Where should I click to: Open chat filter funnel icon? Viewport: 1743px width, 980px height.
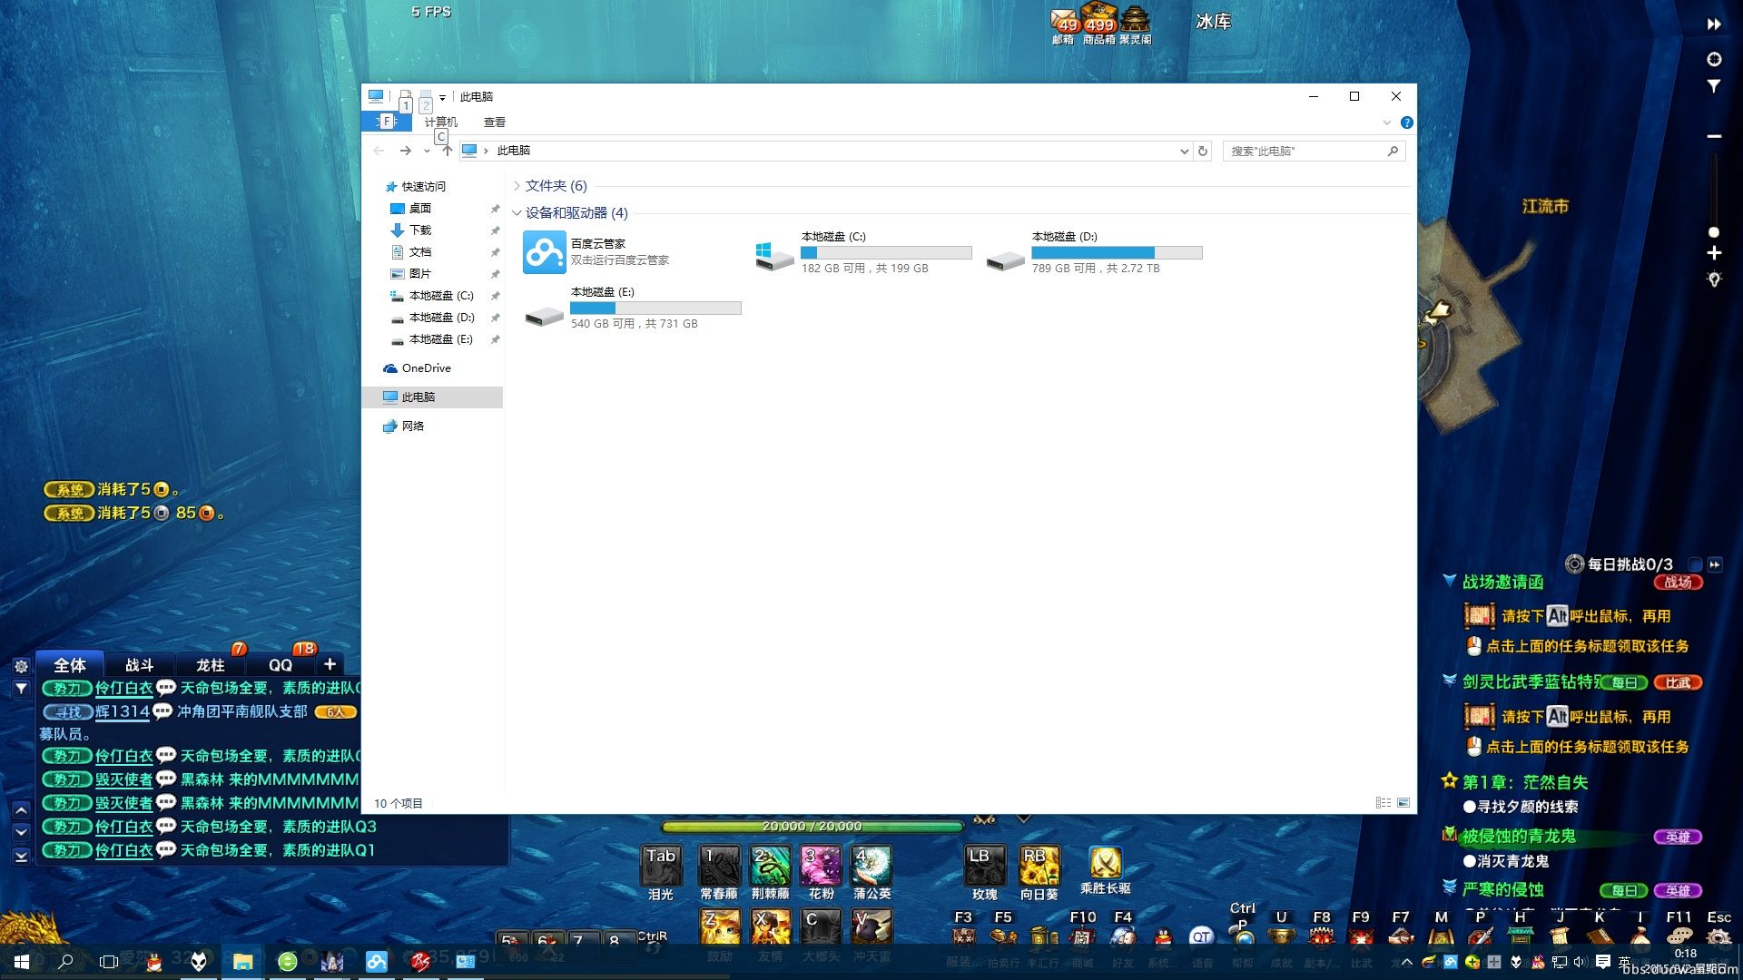tap(21, 689)
